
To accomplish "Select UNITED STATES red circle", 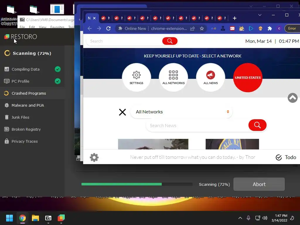I will coord(248,77).
